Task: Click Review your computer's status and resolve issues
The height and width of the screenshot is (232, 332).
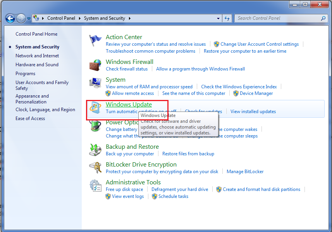Action: (x=156, y=44)
